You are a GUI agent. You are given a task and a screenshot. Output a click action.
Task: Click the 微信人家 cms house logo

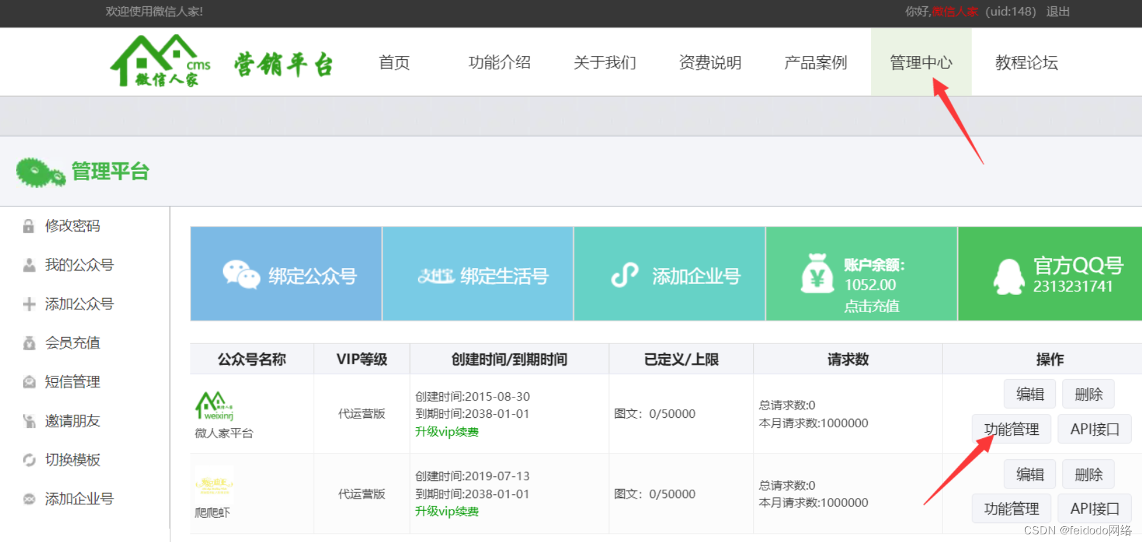[x=161, y=61]
